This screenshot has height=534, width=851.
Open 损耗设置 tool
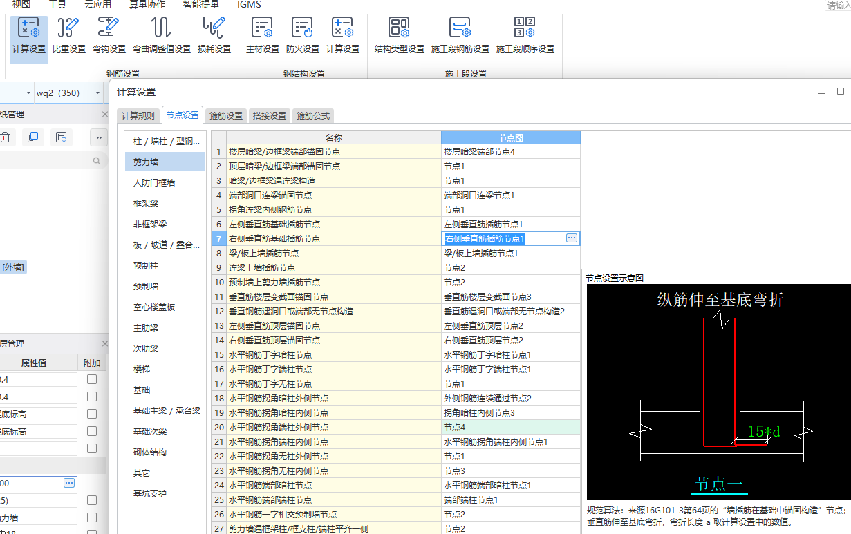[x=214, y=36]
